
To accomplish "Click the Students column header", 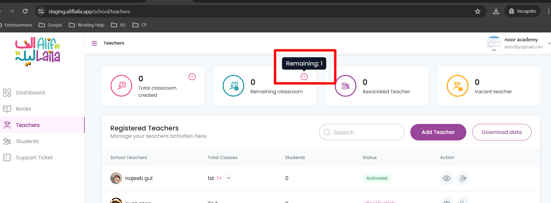I will click(x=295, y=158).
